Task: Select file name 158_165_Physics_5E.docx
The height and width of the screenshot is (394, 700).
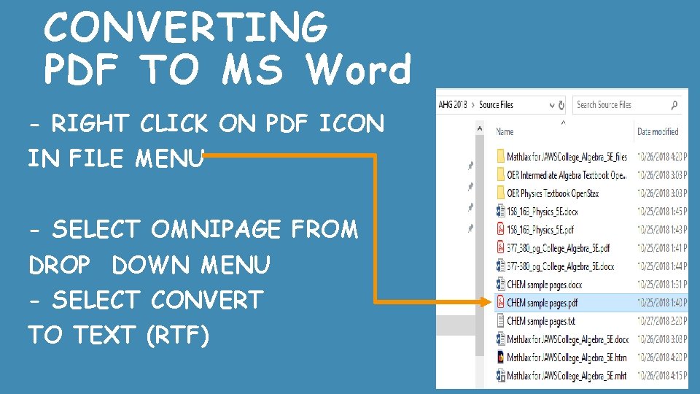Action: tap(542, 212)
